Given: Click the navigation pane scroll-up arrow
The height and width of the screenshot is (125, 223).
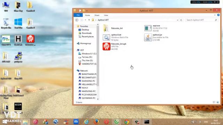Looking at the screenshot, I should pos(98,25).
